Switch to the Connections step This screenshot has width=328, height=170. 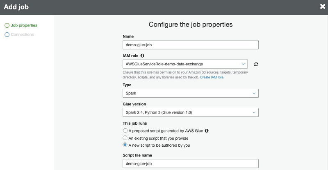22,35
